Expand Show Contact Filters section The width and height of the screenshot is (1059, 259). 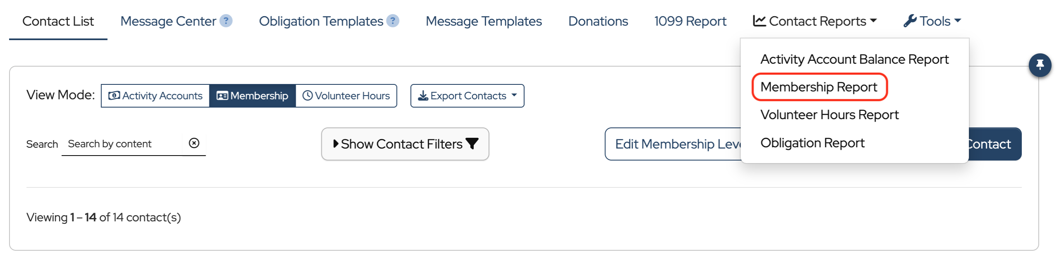tap(405, 144)
